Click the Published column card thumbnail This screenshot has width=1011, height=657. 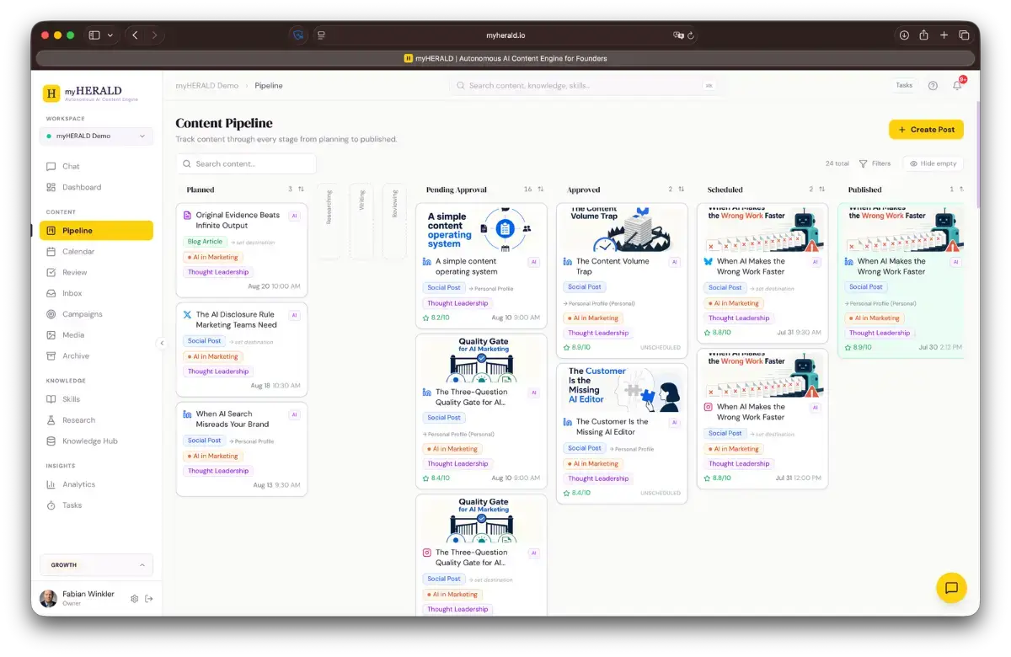click(x=902, y=228)
